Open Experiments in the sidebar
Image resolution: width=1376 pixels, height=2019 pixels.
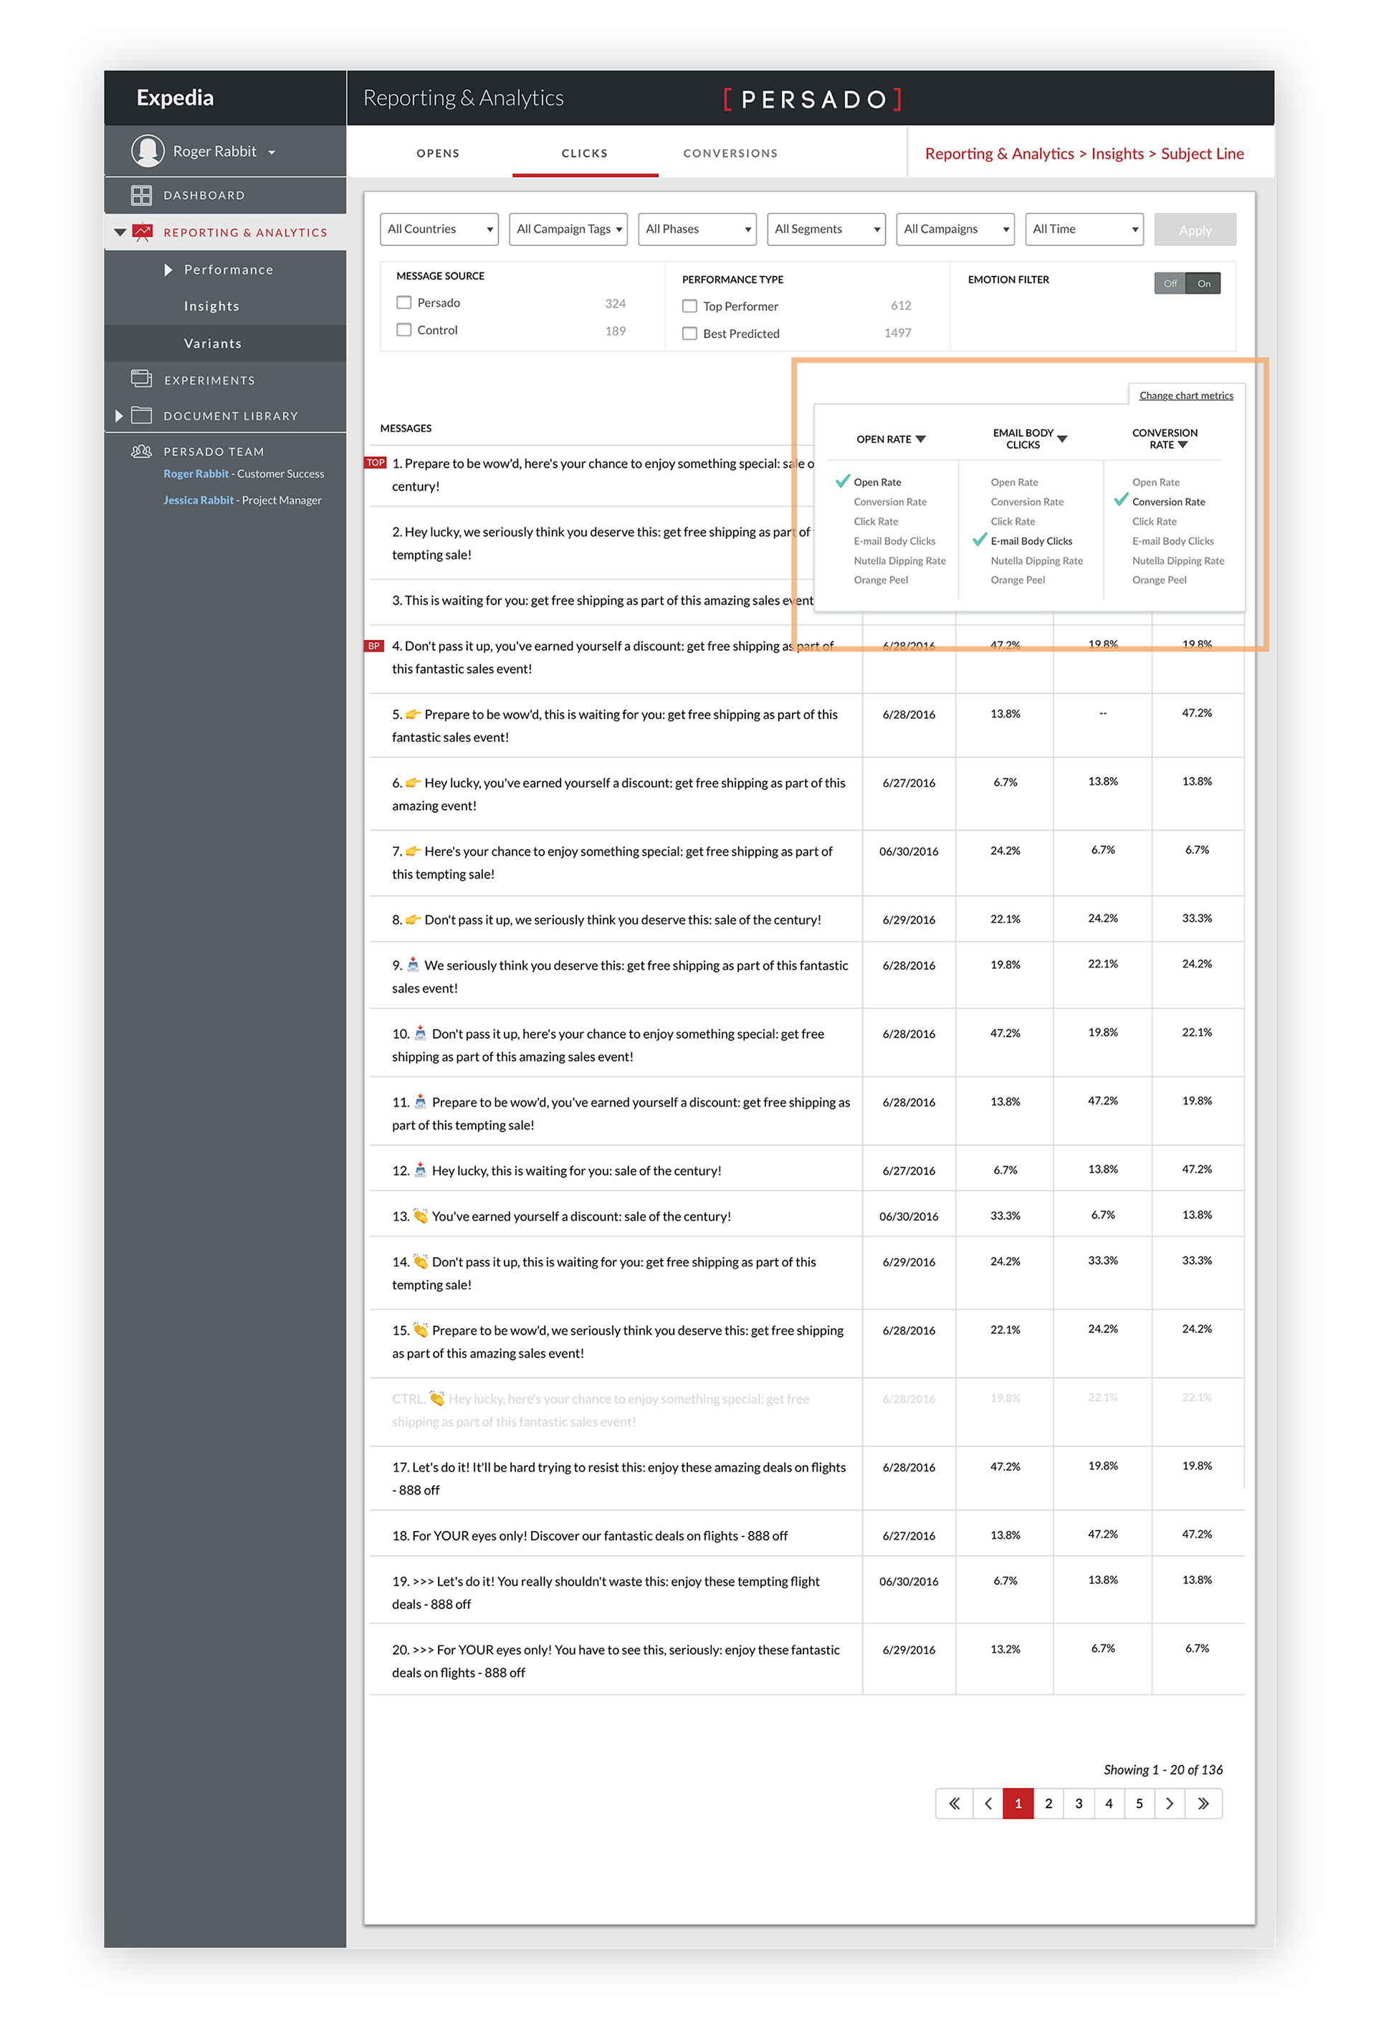(209, 380)
